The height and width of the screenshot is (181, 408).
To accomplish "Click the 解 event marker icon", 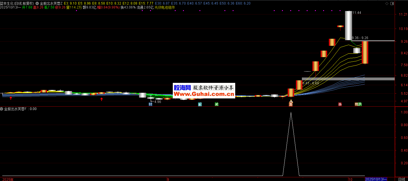I will (200, 104).
